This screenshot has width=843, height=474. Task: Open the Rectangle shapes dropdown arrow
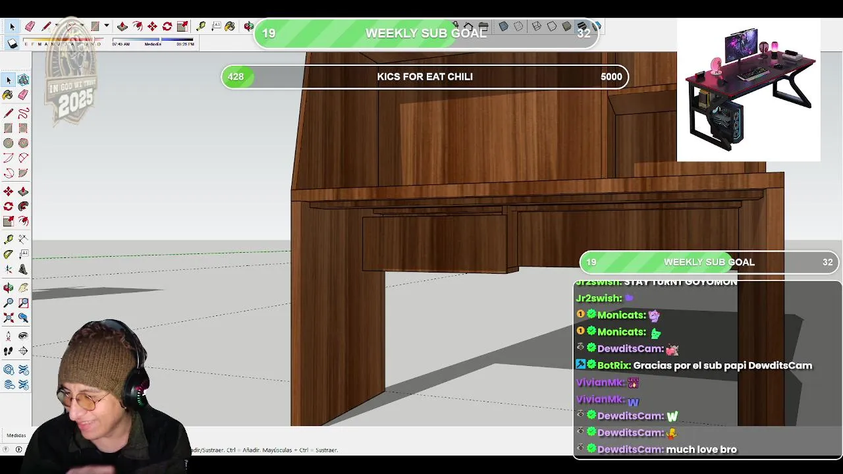pos(106,26)
